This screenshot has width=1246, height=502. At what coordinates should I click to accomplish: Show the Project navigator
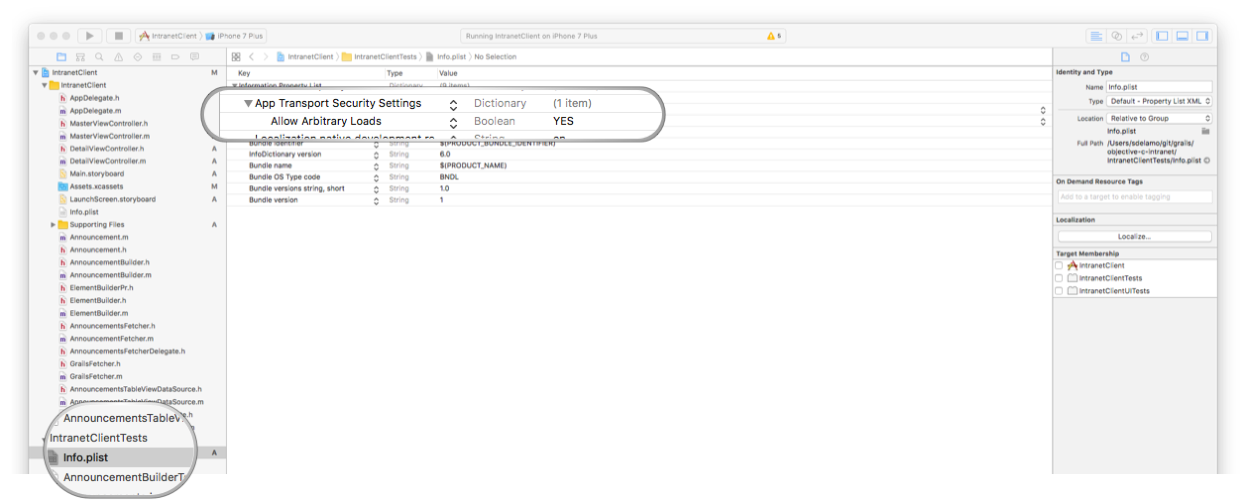click(61, 57)
